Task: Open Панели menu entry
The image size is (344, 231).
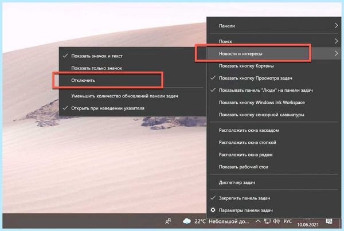Action: tap(274, 26)
